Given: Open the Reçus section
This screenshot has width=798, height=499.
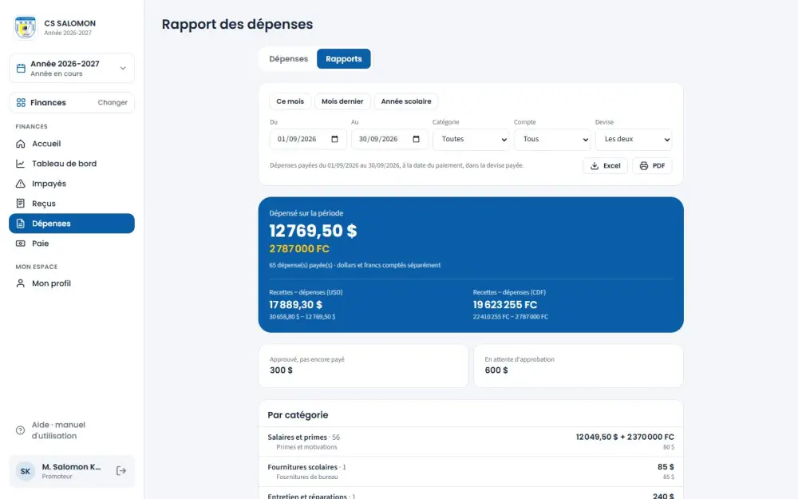Looking at the screenshot, I should [72, 203].
